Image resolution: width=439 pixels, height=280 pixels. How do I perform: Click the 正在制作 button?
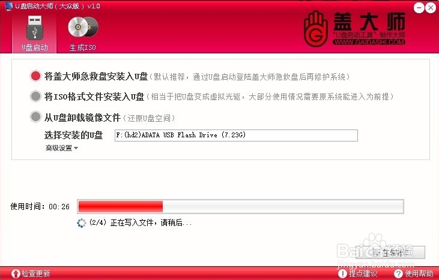pyautogui.click(x=390, y=252)
